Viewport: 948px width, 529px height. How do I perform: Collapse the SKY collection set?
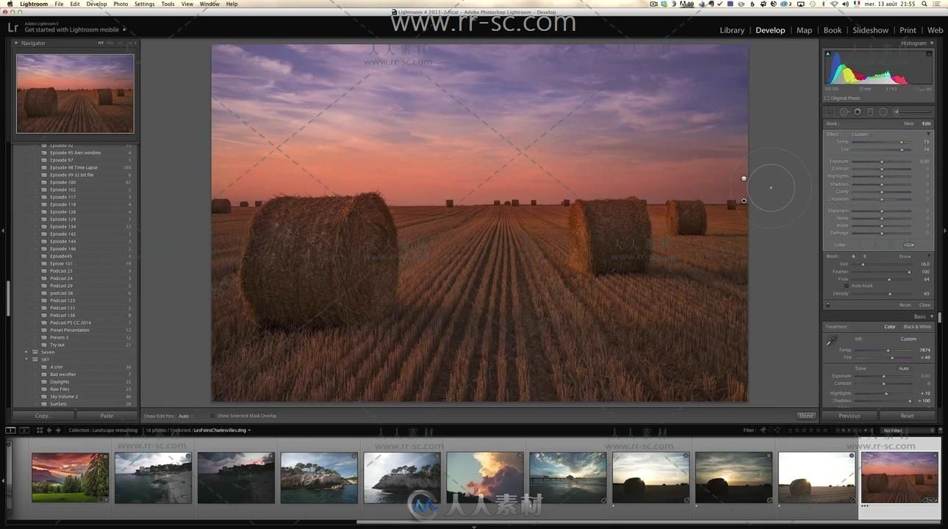pos(26,359)
